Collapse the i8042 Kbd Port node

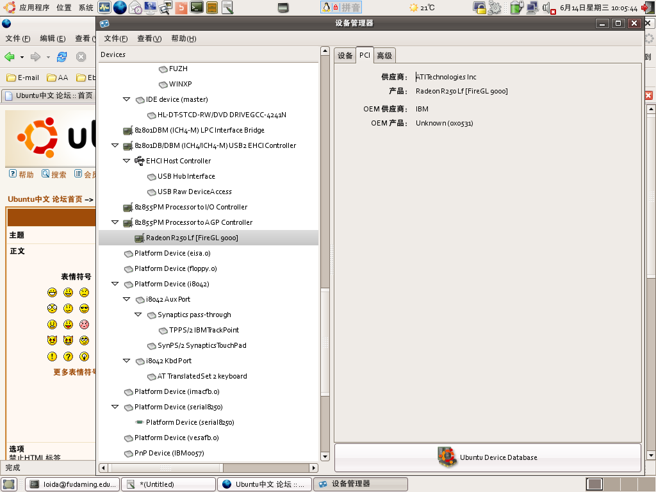(x=126, y=361)
